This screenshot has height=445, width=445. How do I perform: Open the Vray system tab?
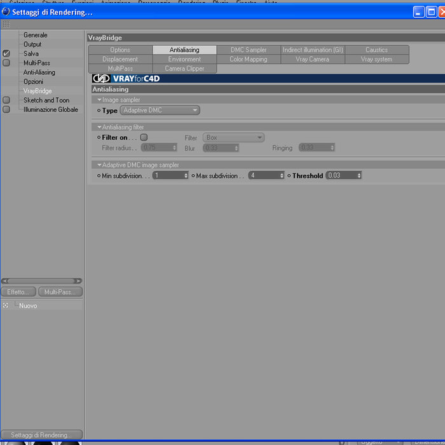coord(376,59)
